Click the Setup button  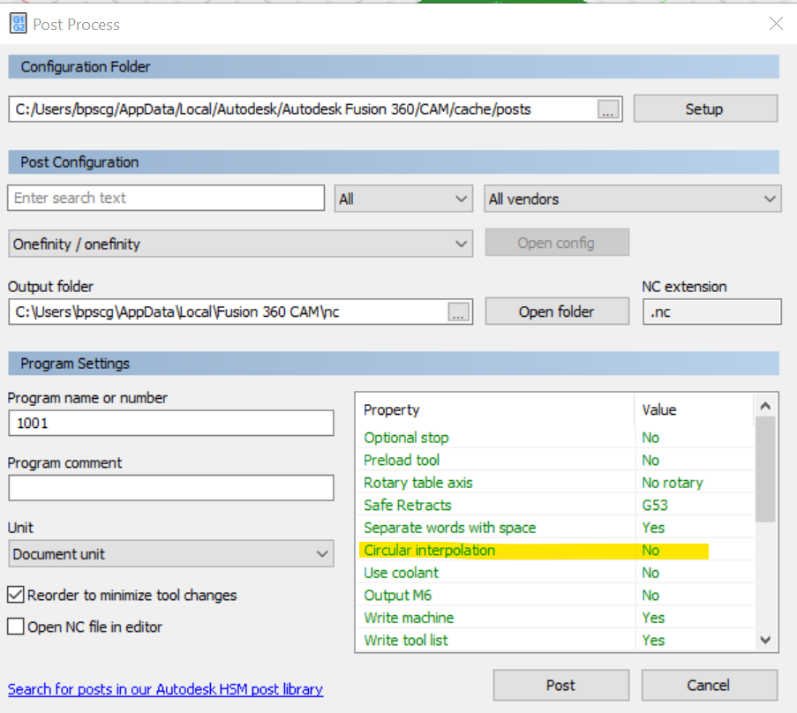click(705, 109)
